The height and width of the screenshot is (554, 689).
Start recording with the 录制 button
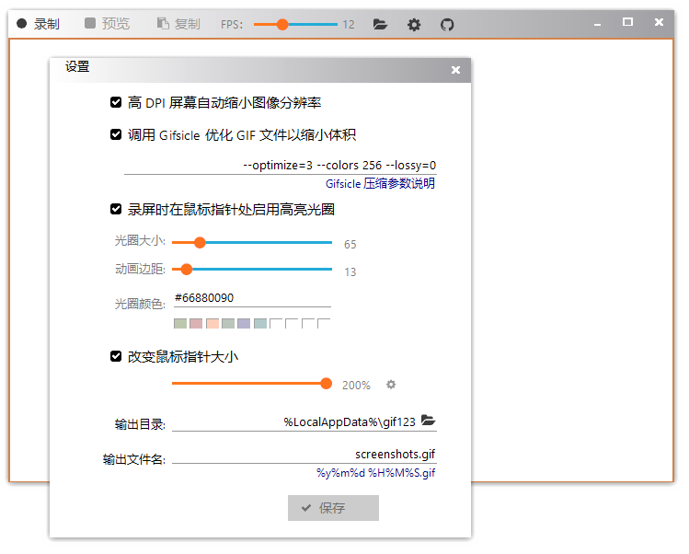coord(39,24)
